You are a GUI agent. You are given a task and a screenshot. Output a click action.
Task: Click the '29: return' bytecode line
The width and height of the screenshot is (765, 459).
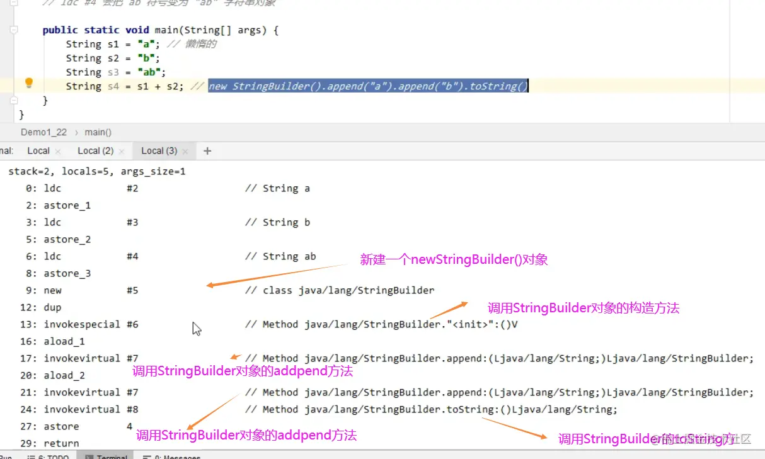point(50,443)
